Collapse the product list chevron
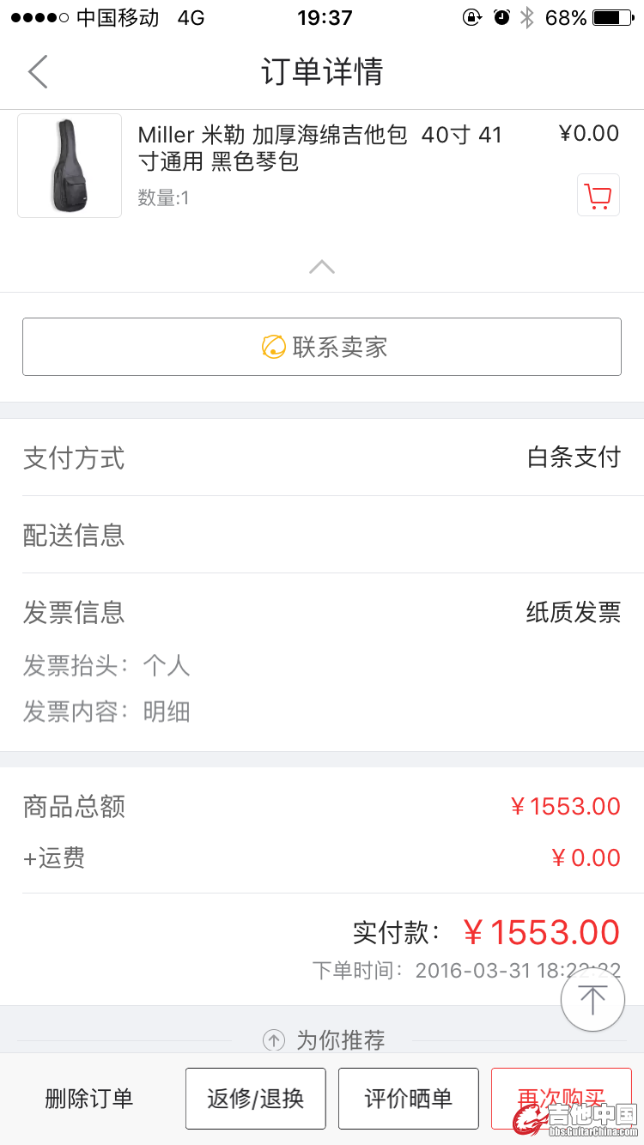This screenshot has width=644, height=1145. click(x=322, y=267)
